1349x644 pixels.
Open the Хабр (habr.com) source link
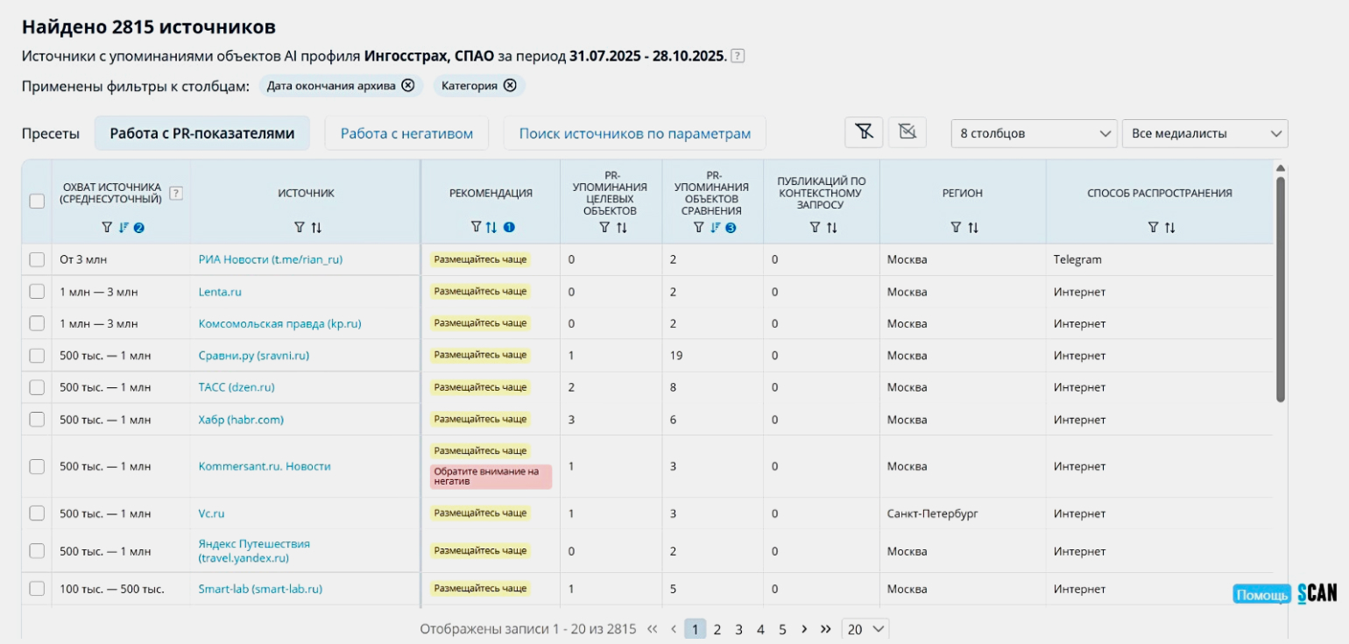click(241, 420)
